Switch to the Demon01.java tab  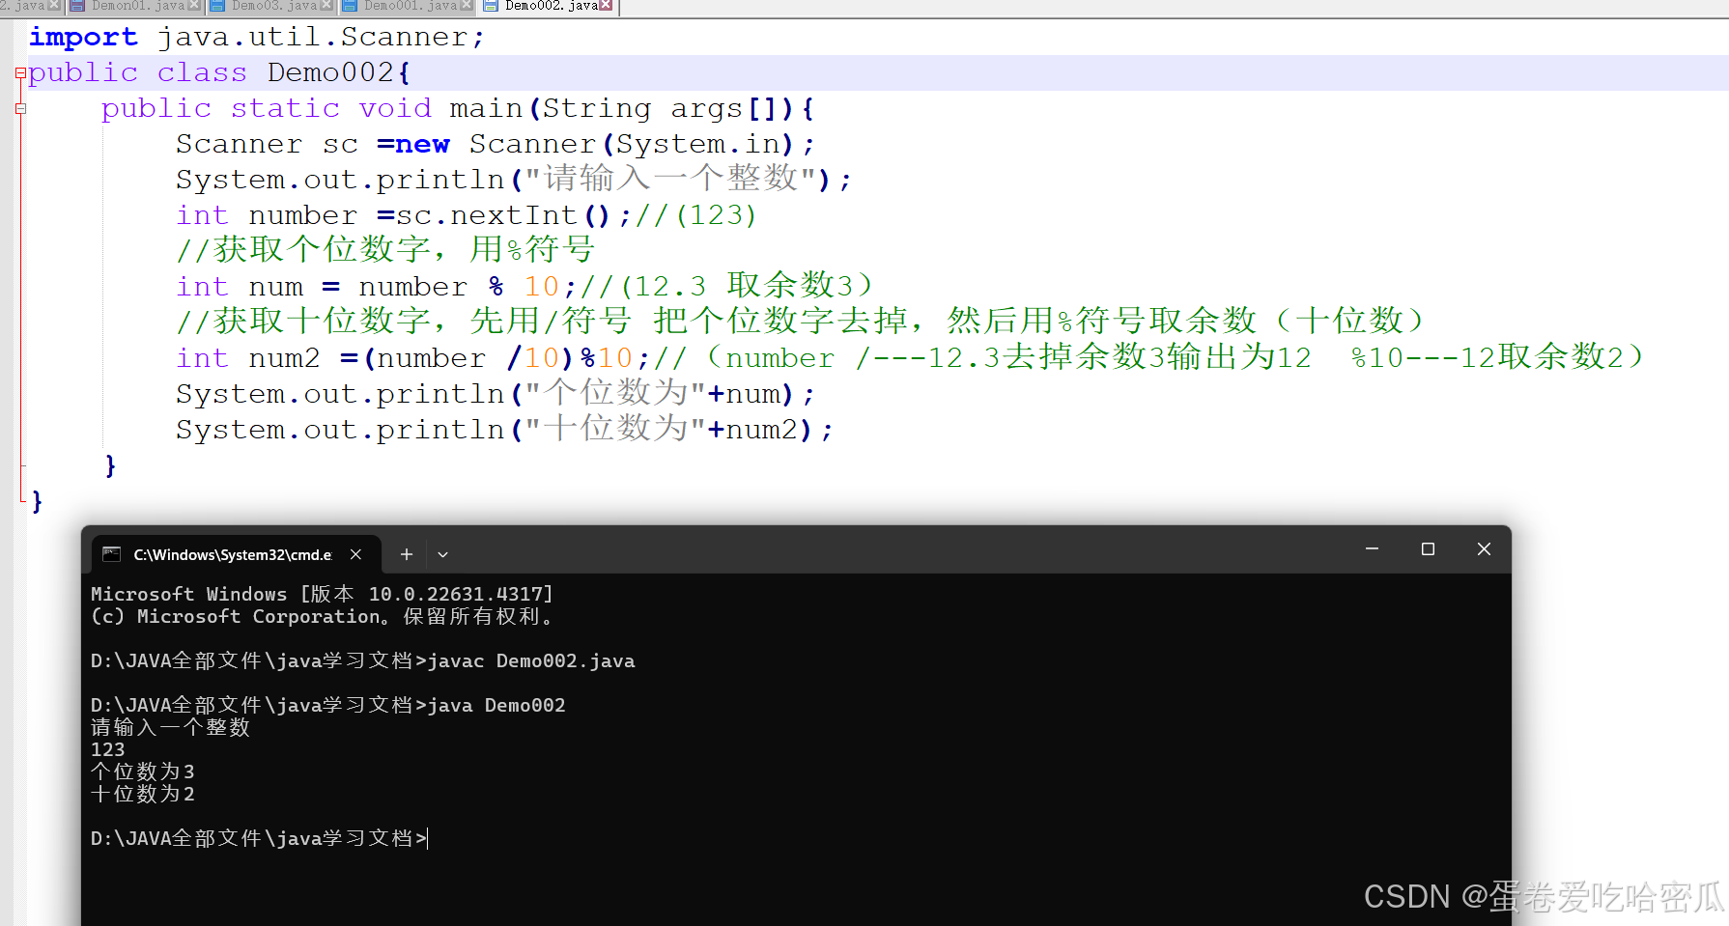click(135, 6)
